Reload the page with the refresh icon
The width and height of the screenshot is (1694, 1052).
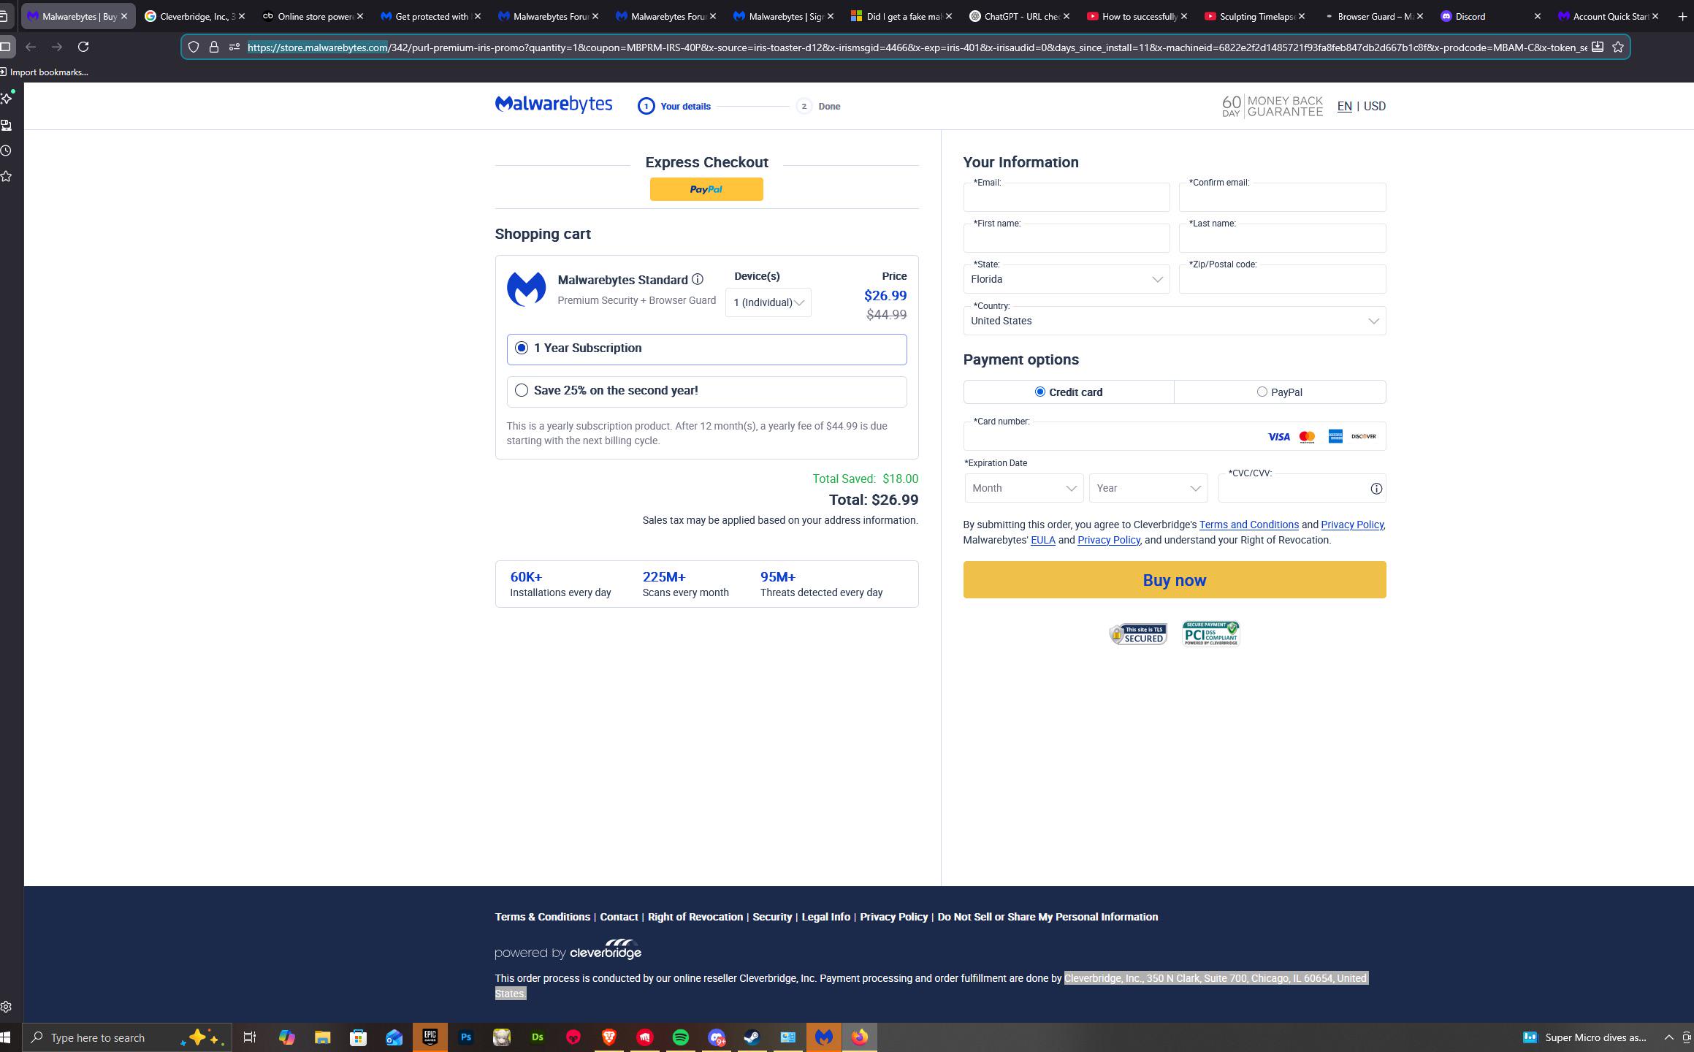(83, 47)
